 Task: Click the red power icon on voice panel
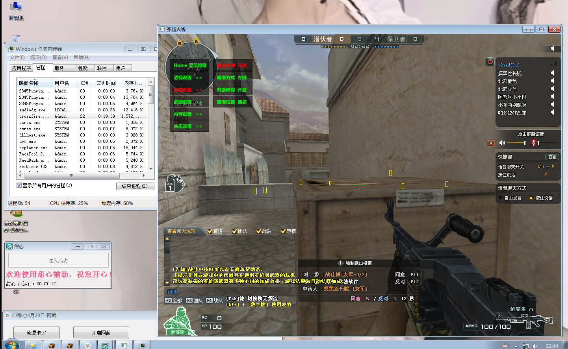click(x=490, y=61)
